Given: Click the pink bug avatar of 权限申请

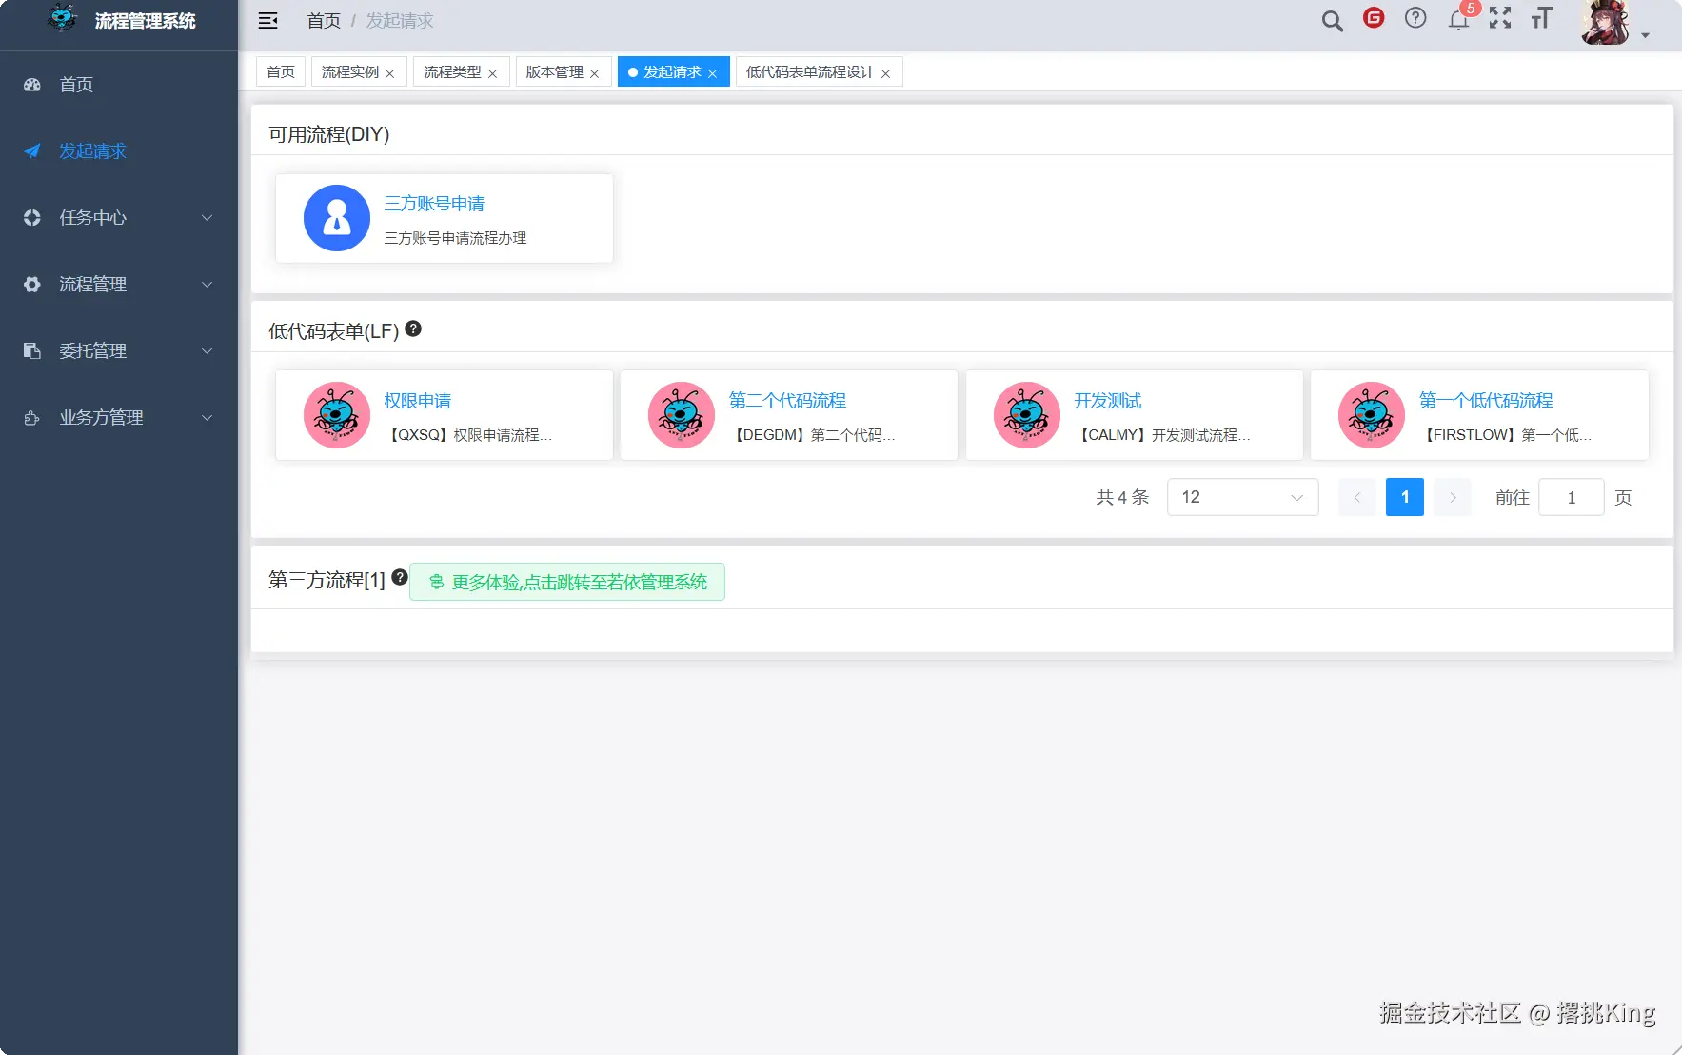Looking at the screenshot, I should [337, 415].
